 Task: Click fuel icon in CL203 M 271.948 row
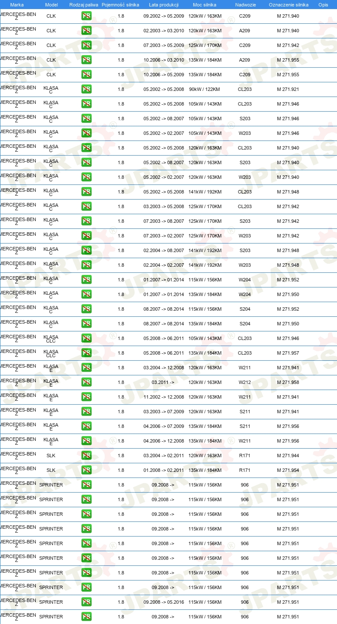click(86, 192)
